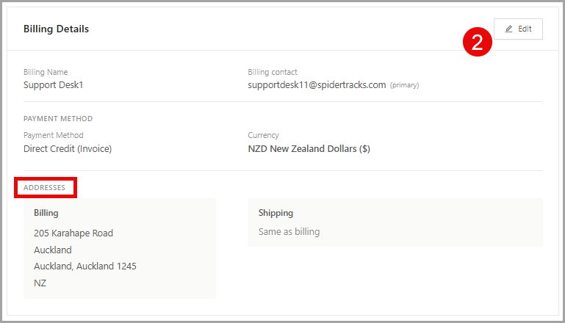
Task: Click the pencil icon in Edit button
Action: [508, 29]
